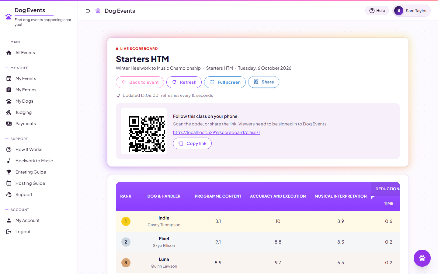Switch scoreboard to Full screen
This screenshot has width=438, height=274.
(225, 82)
